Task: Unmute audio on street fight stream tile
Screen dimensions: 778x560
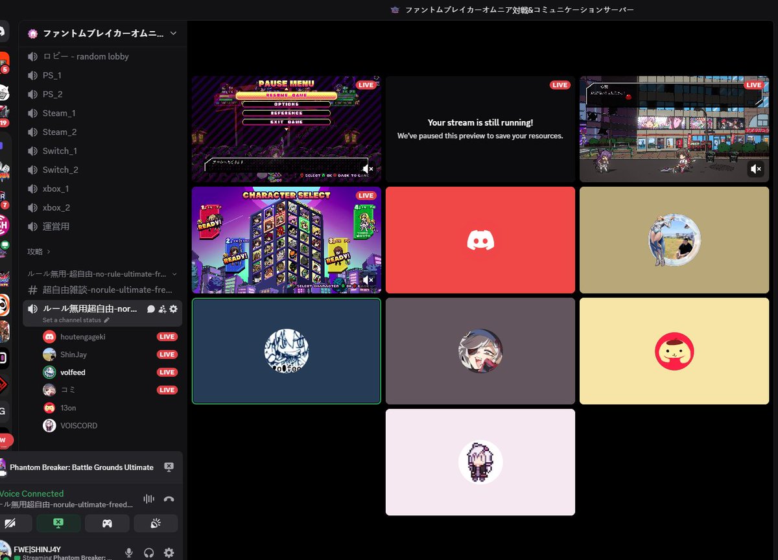Action: click(x=756, y=169)
